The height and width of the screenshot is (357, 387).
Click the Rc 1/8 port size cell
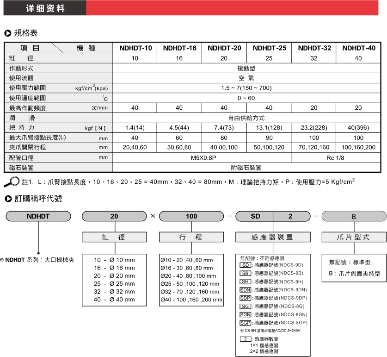tap(338, 158)
